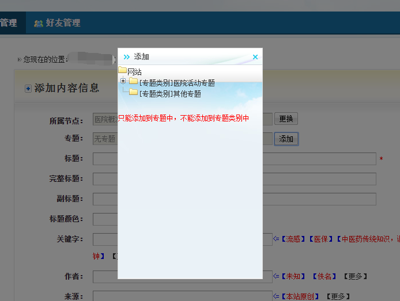The height and width of the screenshot is (301, 400).
Task: Expand the 医院活动专题 tree node
Action: tap(123, 81)
